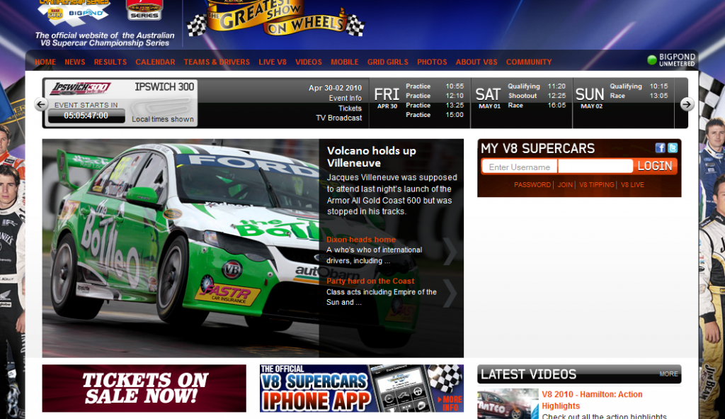
Task: Click the Ipswich 300 event logo
Action: pos(81,88)
